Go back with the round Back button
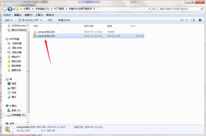The image size is (206, 136). tap(4, 9)
